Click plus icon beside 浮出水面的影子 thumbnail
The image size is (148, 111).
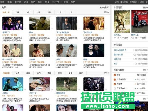tap(79, 29)
